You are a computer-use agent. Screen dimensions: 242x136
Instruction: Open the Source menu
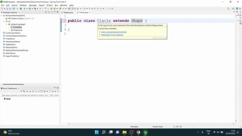tap(15, 5)
